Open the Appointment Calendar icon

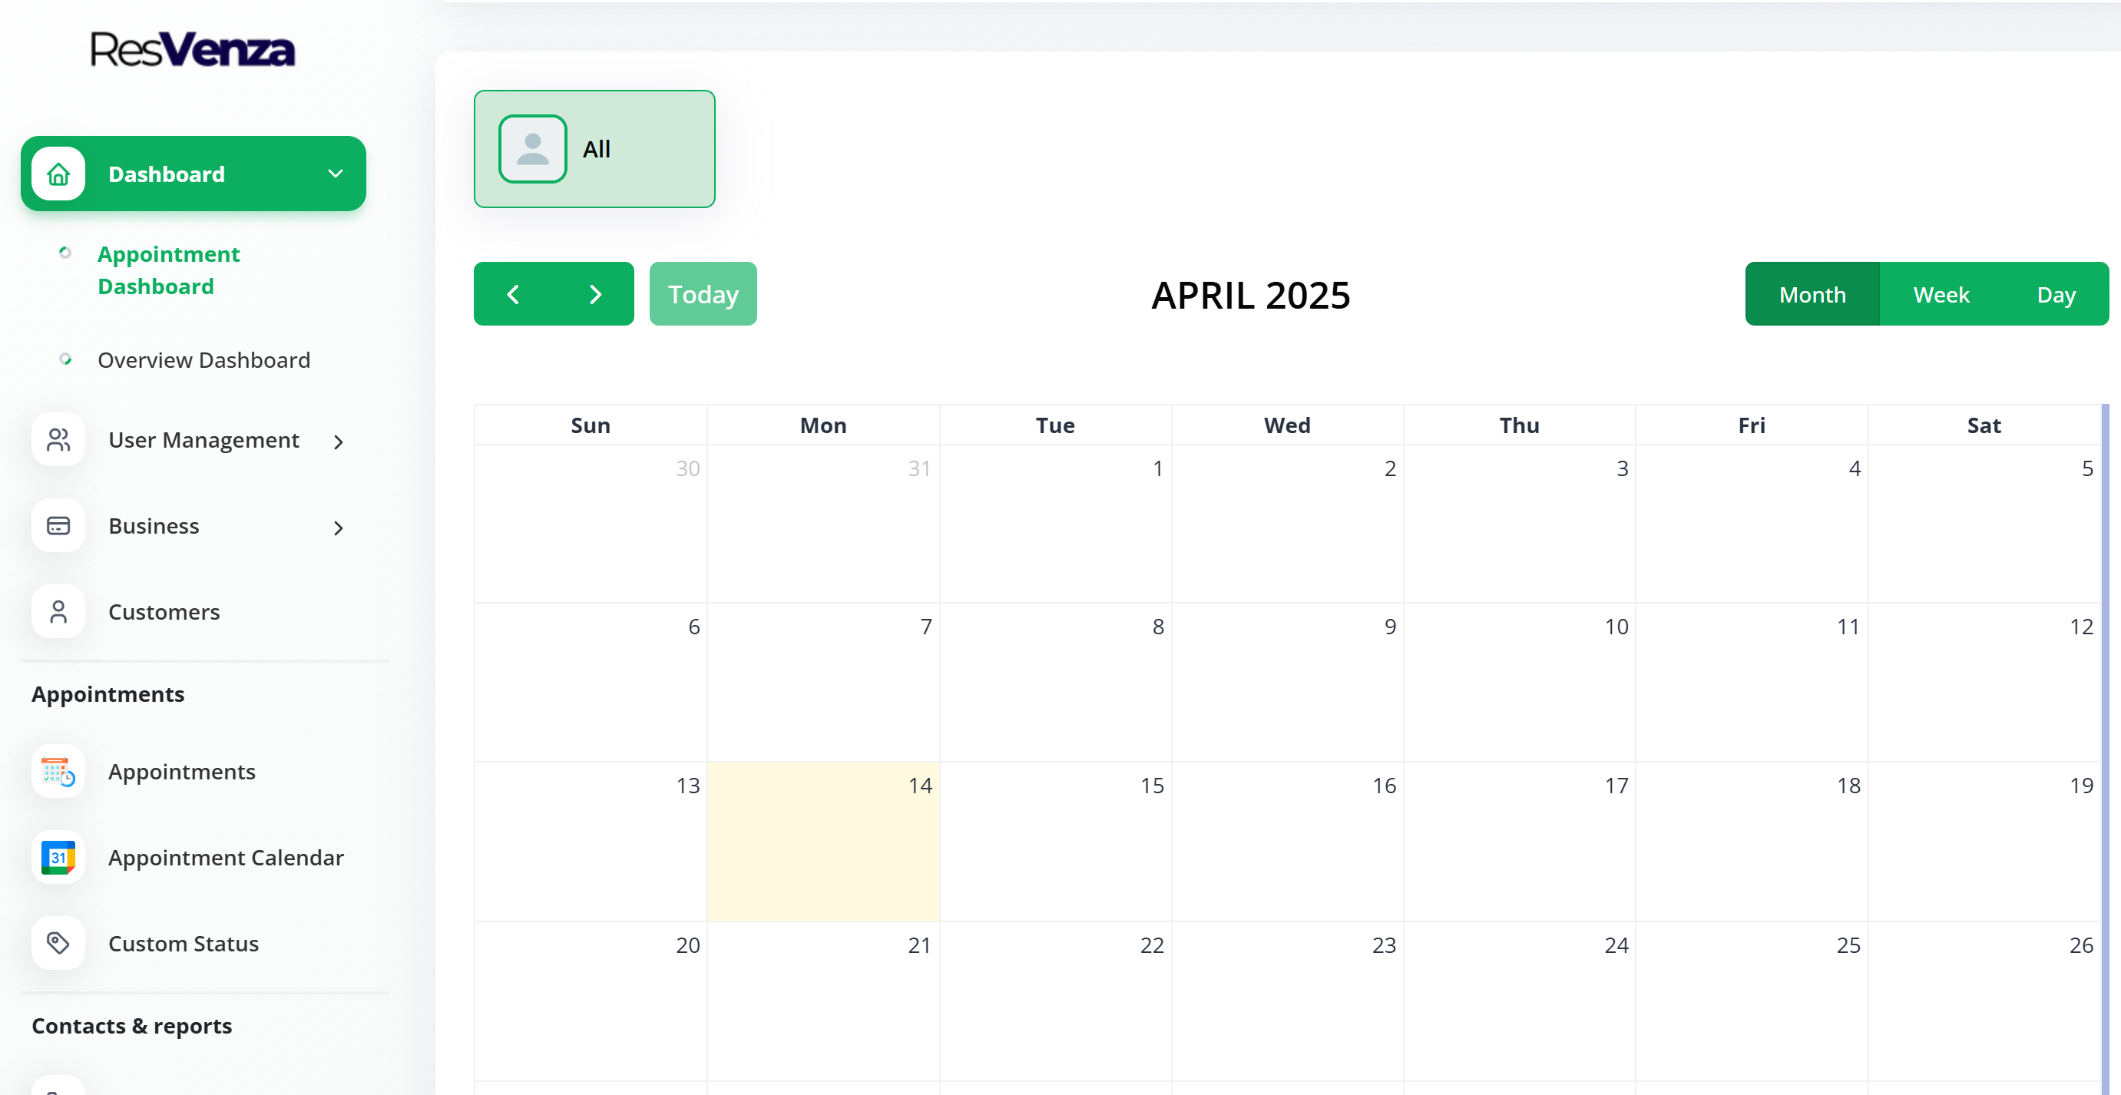[x=58, y=857]
